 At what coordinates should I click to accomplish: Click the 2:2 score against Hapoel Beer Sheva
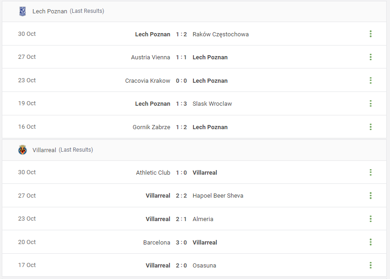coord(181,196)
